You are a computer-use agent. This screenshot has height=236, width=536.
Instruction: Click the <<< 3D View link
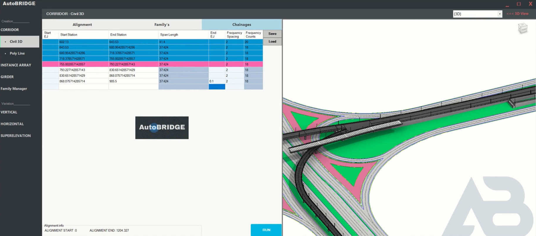518,14
